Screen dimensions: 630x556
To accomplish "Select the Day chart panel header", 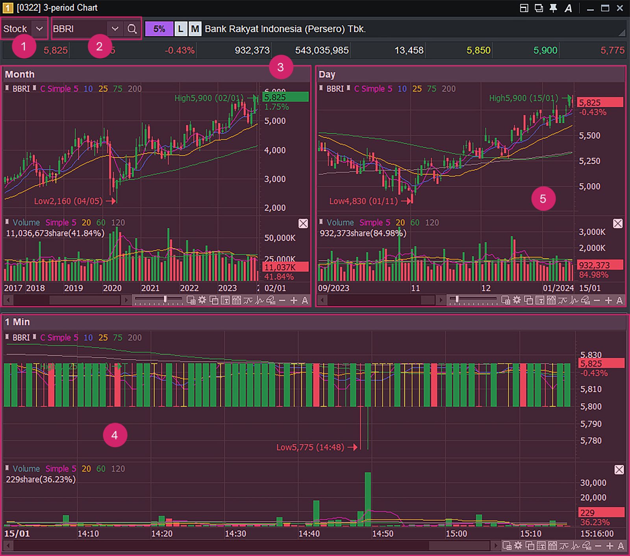I will 328,74.
